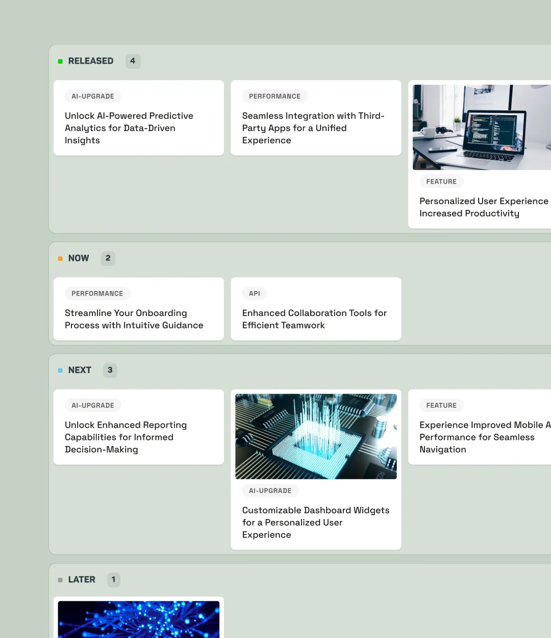The height and width of the screenshot is (638, 551).
Task: Click API tag on Enhanced Collaboration card
Action: coord(255,293)
